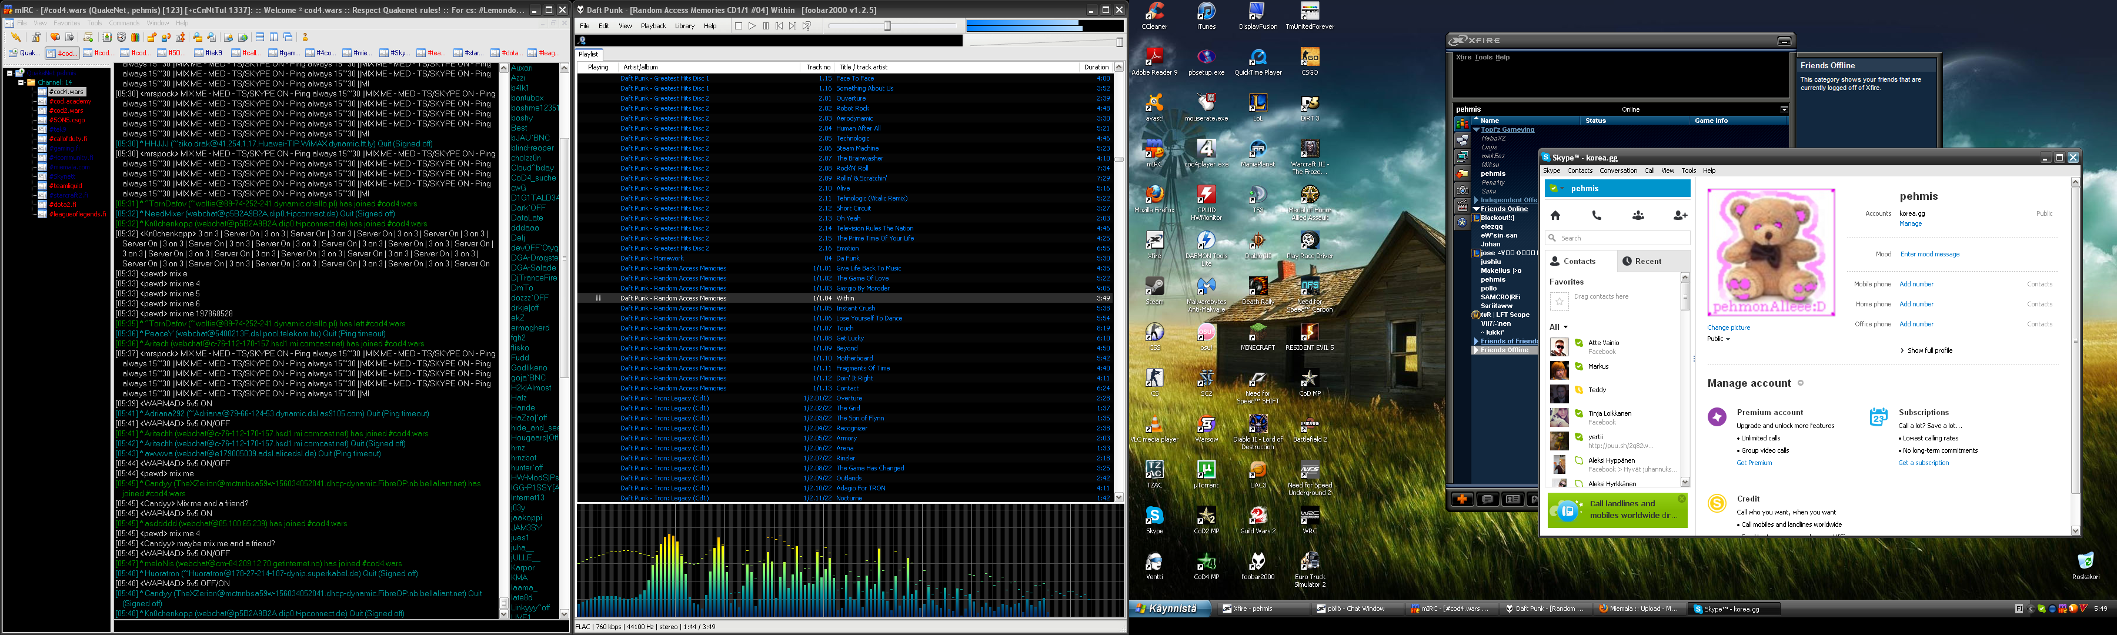Click mIRC Tile Horizontal windows icon
Screen dimensions: 2117x635
(x=260, y=38)
